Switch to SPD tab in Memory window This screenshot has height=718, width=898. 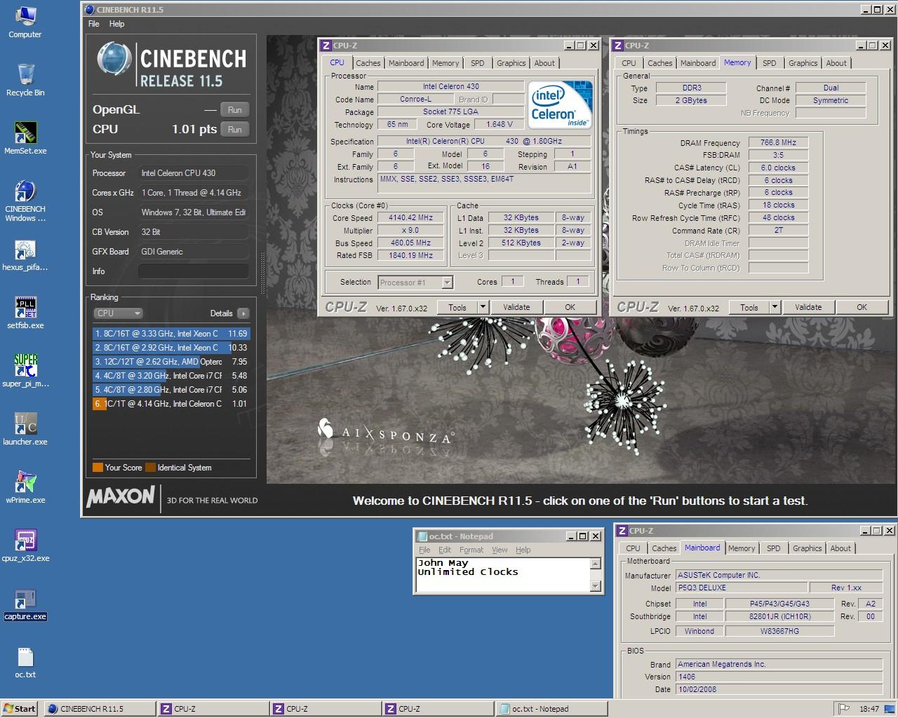(770, 63)
